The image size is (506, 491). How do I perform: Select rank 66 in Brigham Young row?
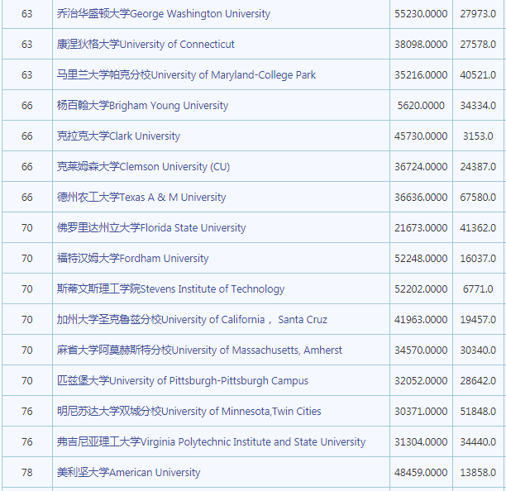[x=27, y=106]
